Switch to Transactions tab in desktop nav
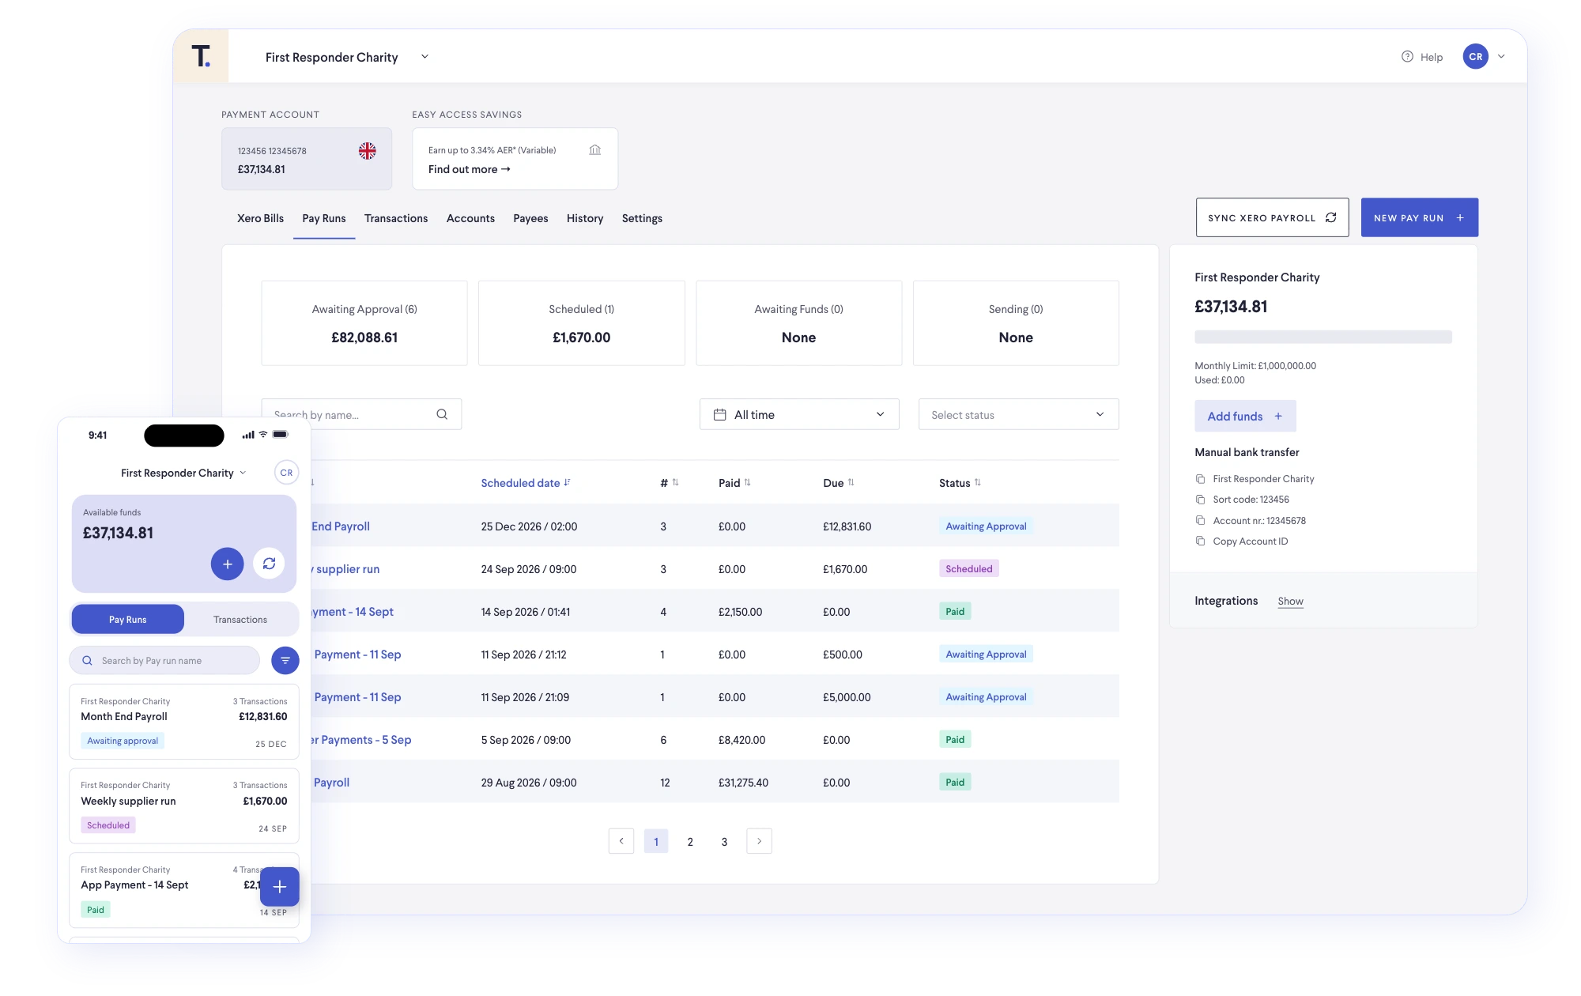Screen dimensions: 1581x996 (396, 218)
